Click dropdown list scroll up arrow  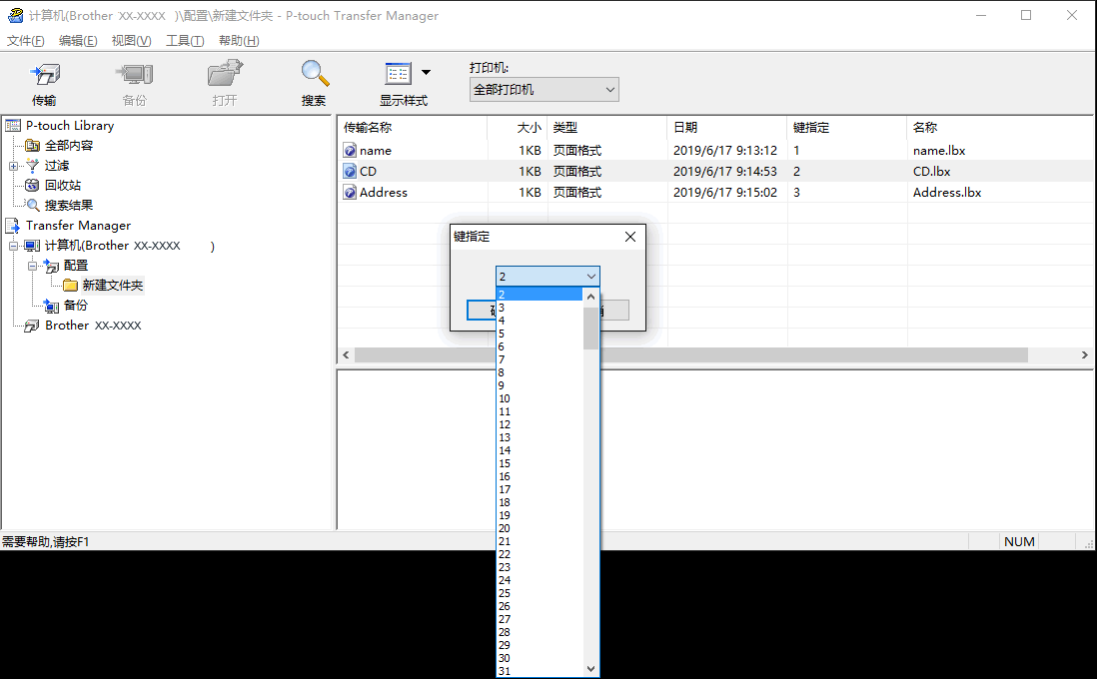pyautogui.click(x=591, y=297)
